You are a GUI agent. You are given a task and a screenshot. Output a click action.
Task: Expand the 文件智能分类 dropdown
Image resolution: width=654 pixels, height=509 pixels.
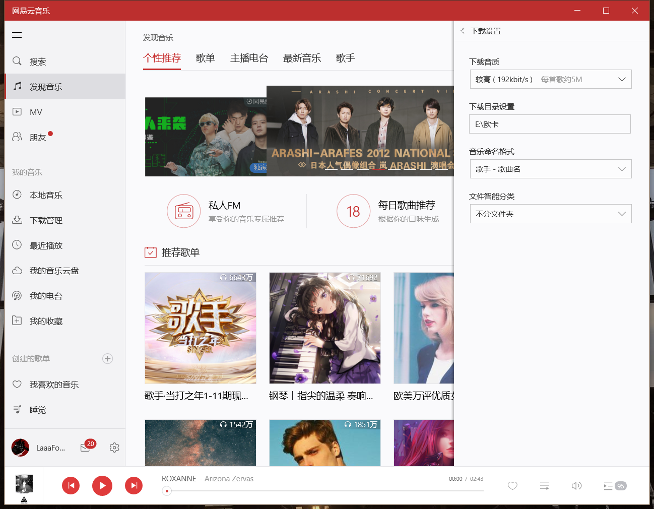pos(551,214)
